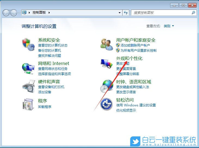
Task: Expand the arrow before 控制面板 breadcrumb
Action: coord(29,13)
